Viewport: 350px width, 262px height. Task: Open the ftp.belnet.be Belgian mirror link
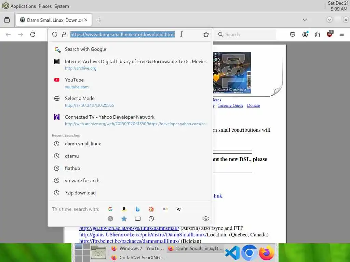(129, 241)
